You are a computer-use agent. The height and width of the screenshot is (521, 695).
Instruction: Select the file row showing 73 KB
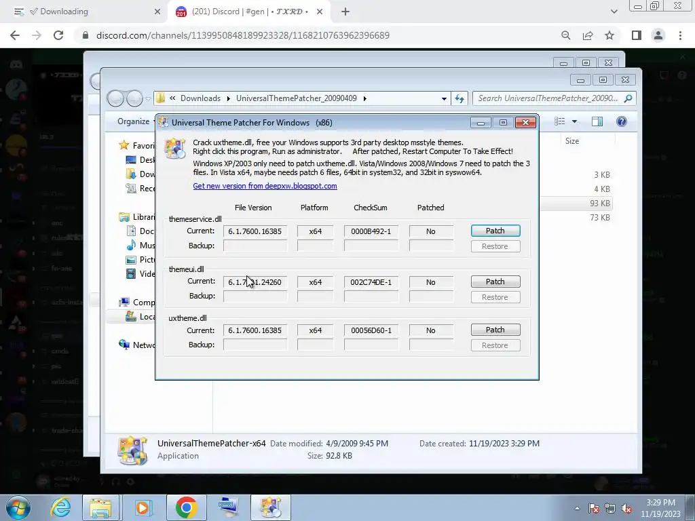click(576, 218)
